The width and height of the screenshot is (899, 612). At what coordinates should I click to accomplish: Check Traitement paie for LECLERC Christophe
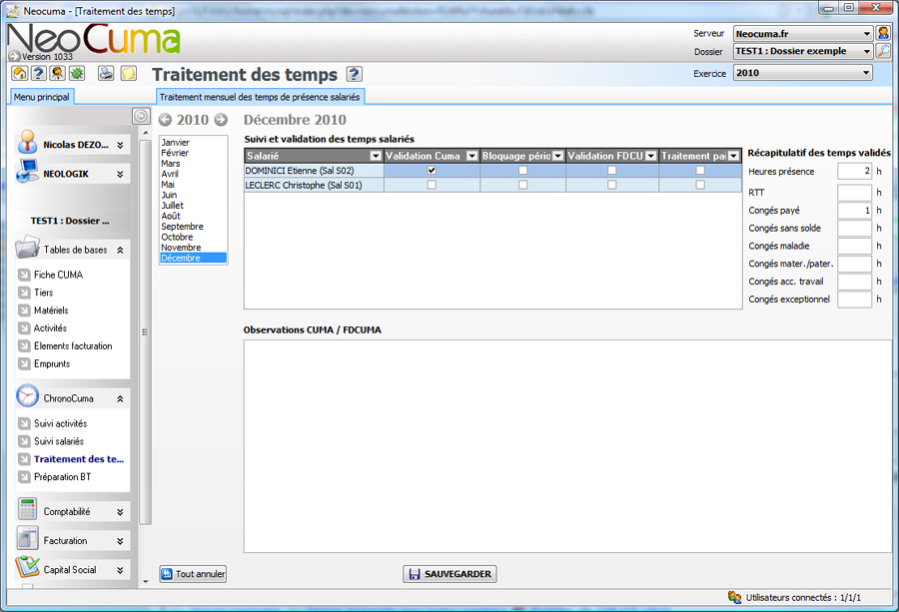click(700, 185)
